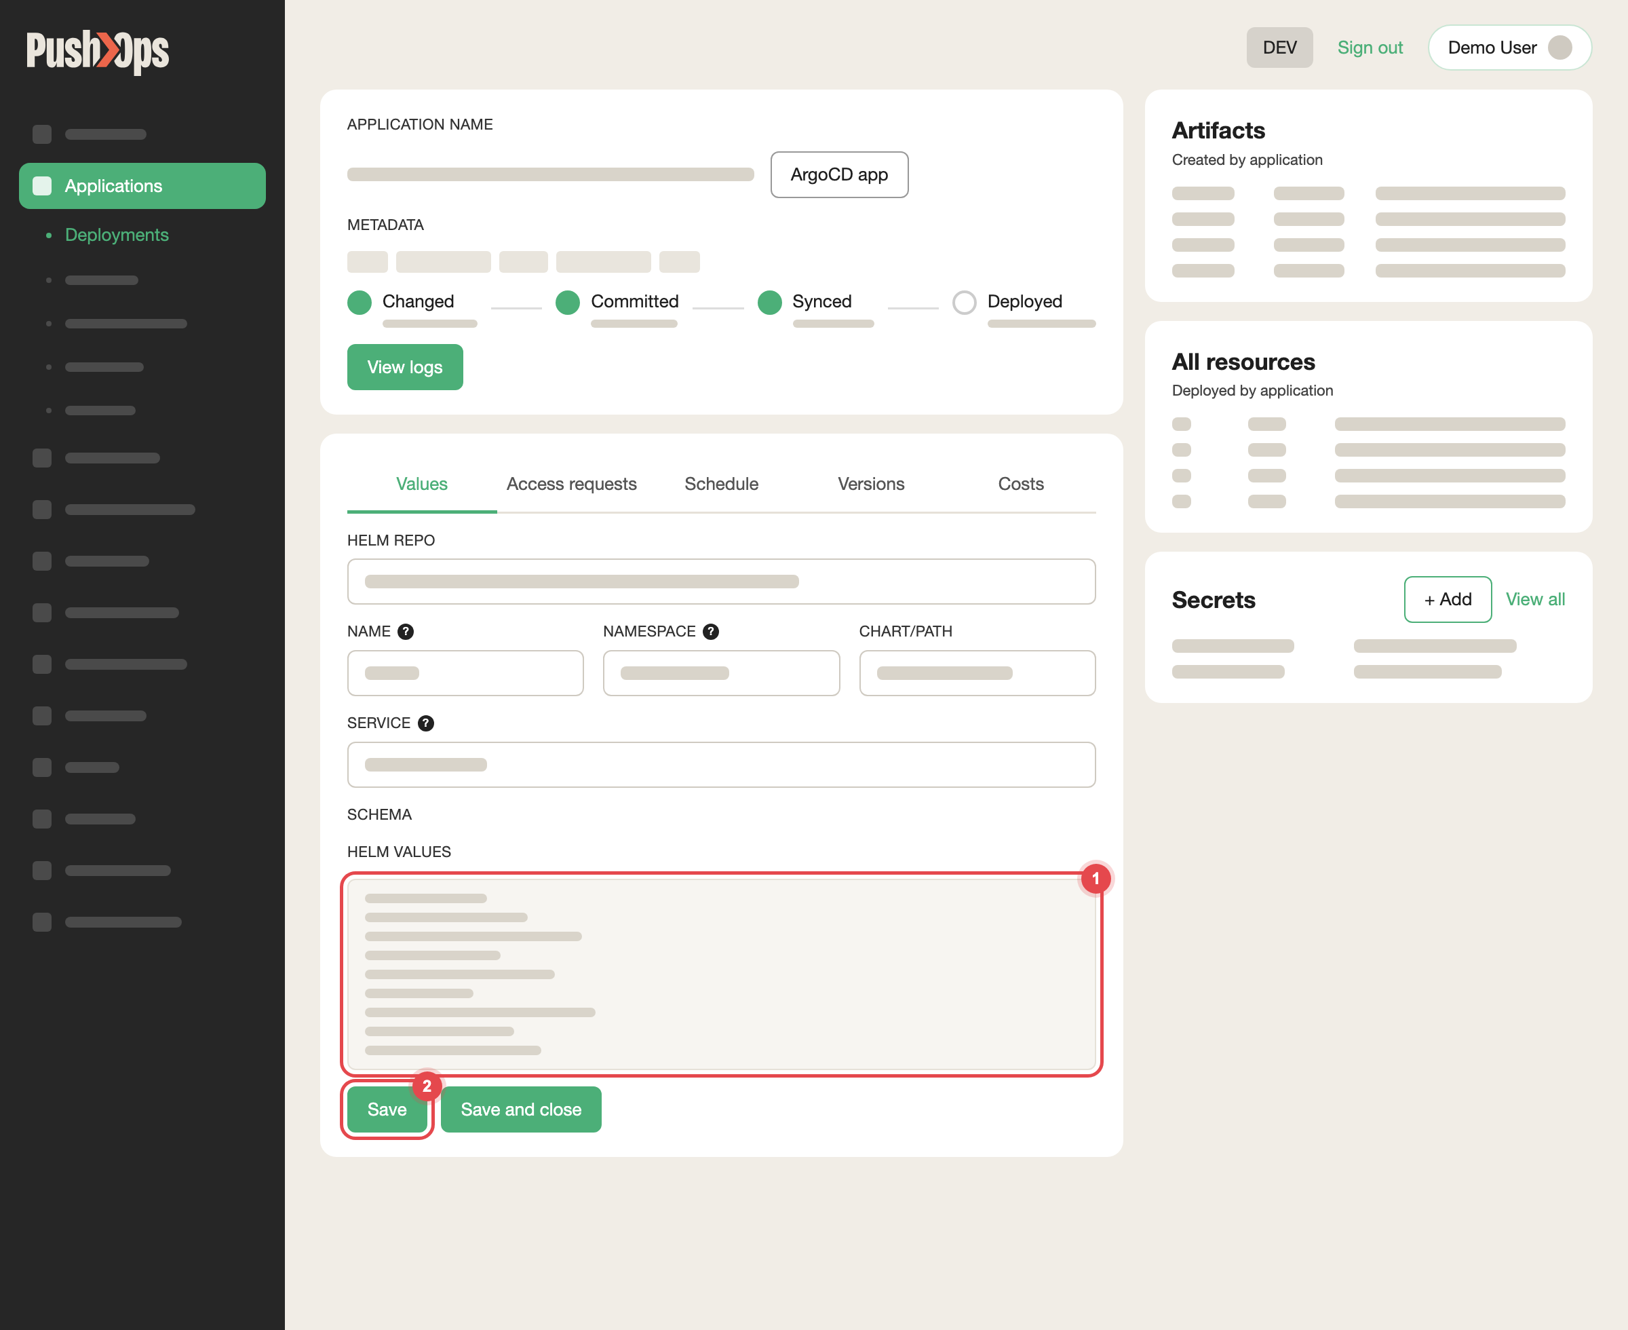Focus the SERVICE input field
1628x1330 pixels.
click(x=721, y=765)
